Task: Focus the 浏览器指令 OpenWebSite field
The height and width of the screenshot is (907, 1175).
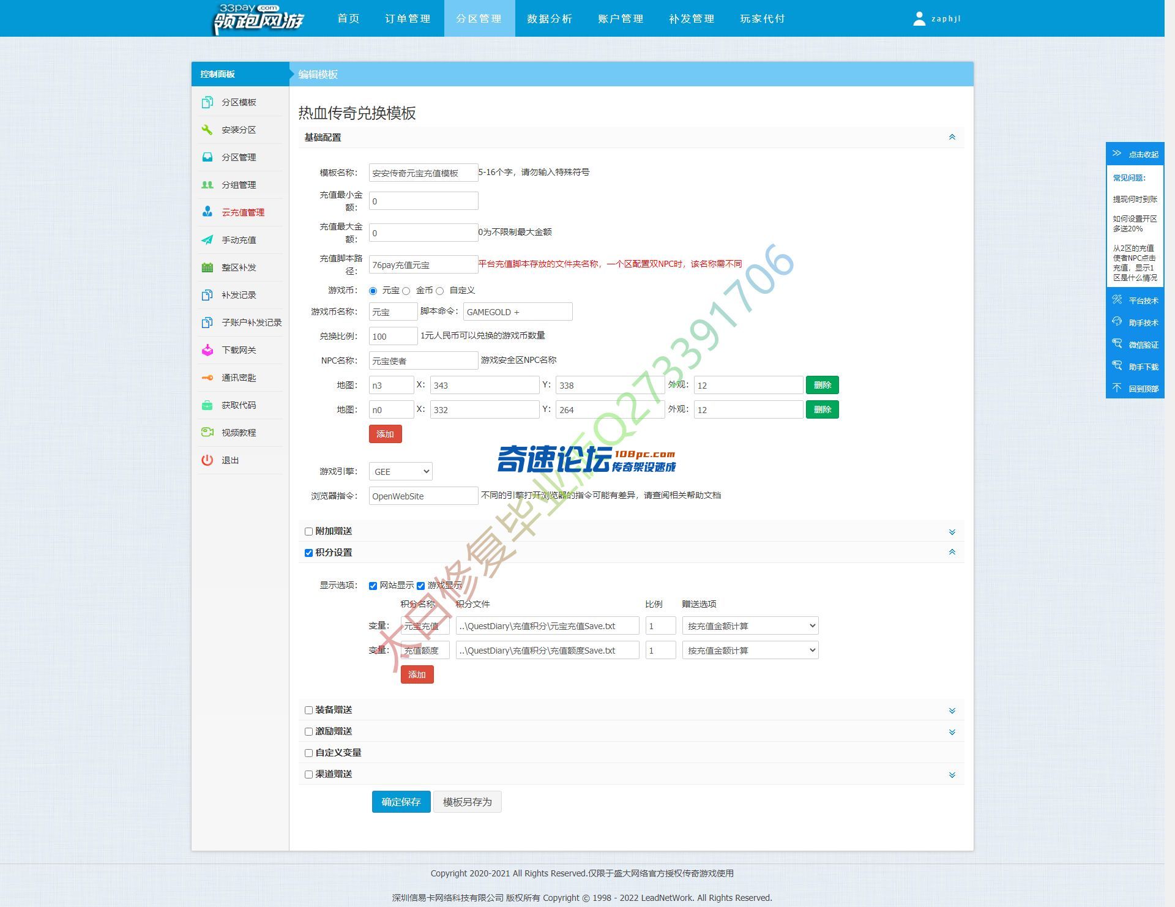Action: click(x=423, y=496)
